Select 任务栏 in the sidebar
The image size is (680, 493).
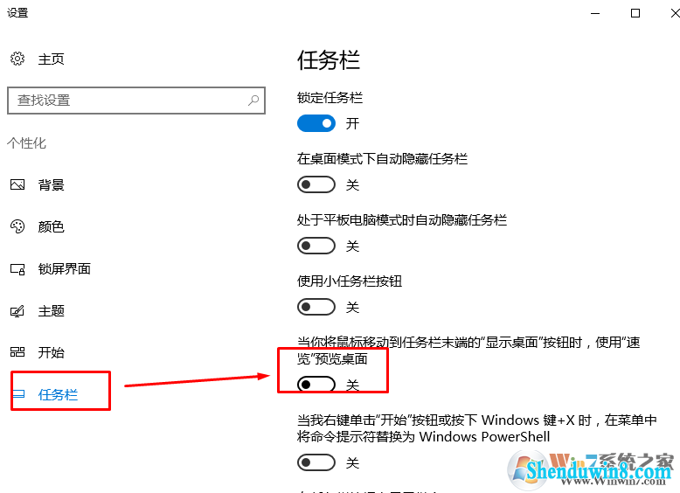(58, 394)
